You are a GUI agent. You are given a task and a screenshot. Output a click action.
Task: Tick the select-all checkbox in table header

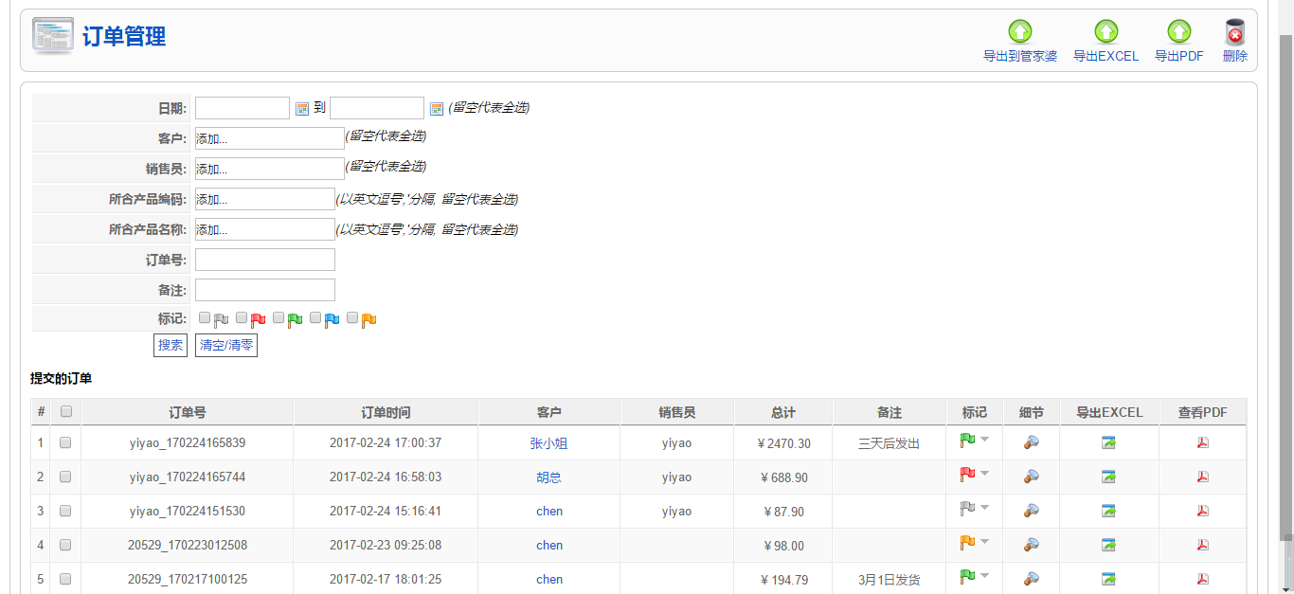tap(66, 412)
